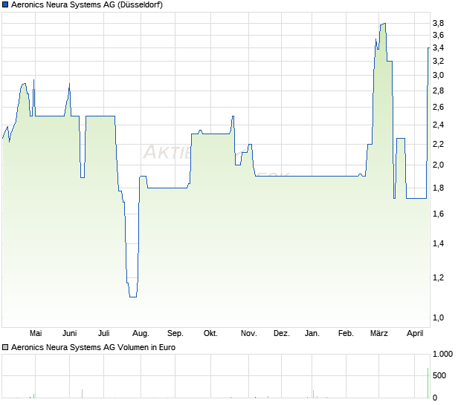Click the 2,6 price axis label
This screenshot has width=461, height=405.
click(438, 107)
